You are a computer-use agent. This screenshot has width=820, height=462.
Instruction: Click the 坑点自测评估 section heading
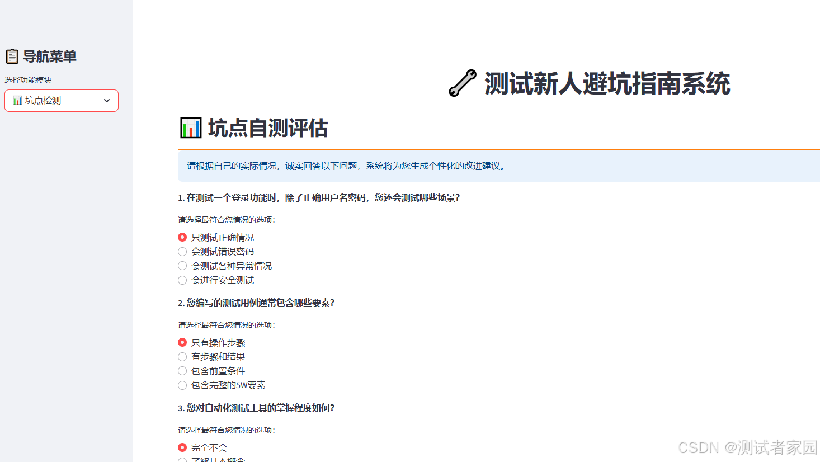[x=268, y=128]
